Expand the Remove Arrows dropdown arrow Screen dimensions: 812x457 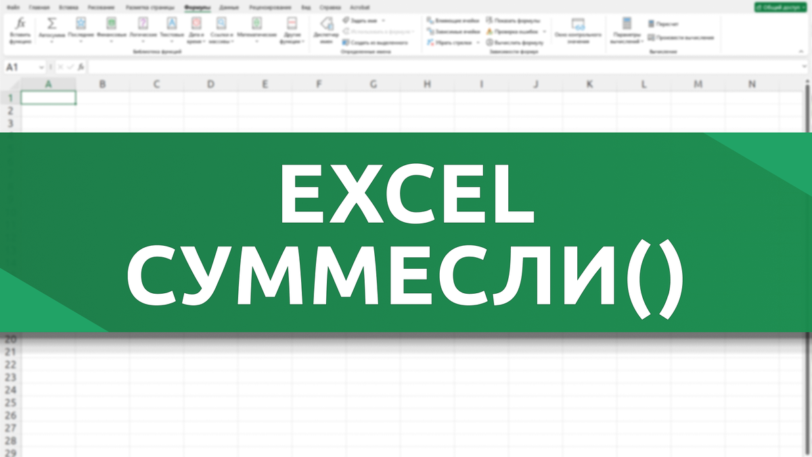478,43
